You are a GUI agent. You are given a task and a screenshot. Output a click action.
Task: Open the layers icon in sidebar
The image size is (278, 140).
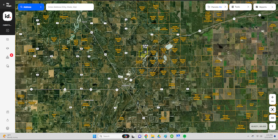(x=7, y=48)
